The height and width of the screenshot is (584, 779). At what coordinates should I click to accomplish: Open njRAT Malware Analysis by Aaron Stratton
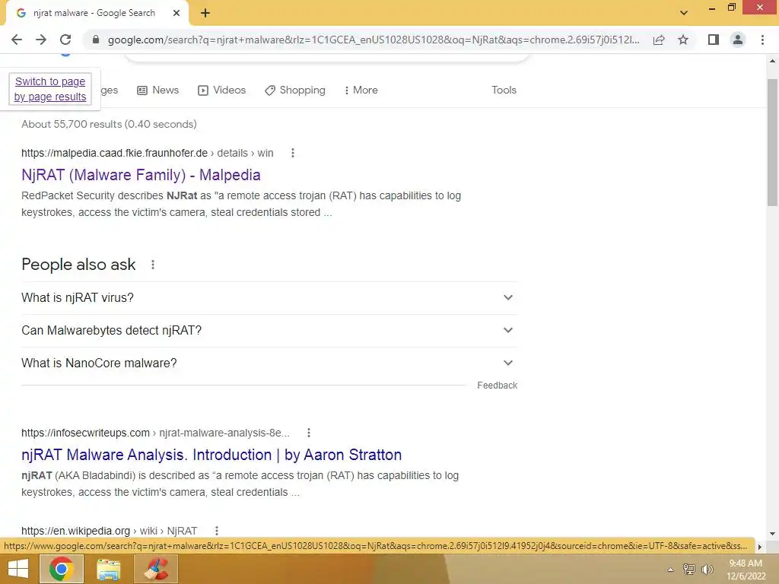[211, 455]
